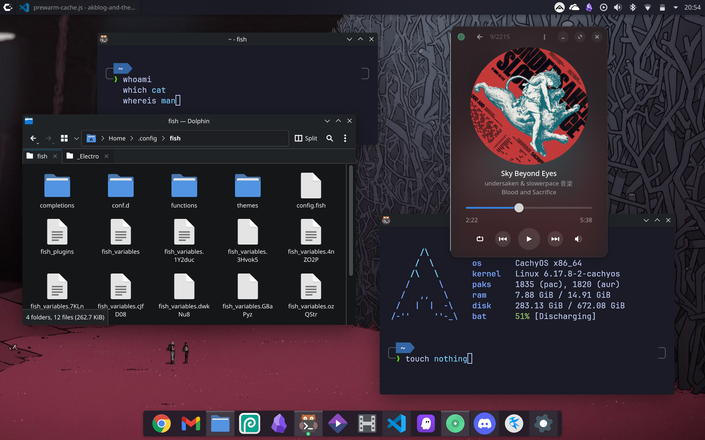This screenshot has width=705, height=440.
Task: Expand Dolphin view mode dropdown arrow
Action: click(76, 138)
